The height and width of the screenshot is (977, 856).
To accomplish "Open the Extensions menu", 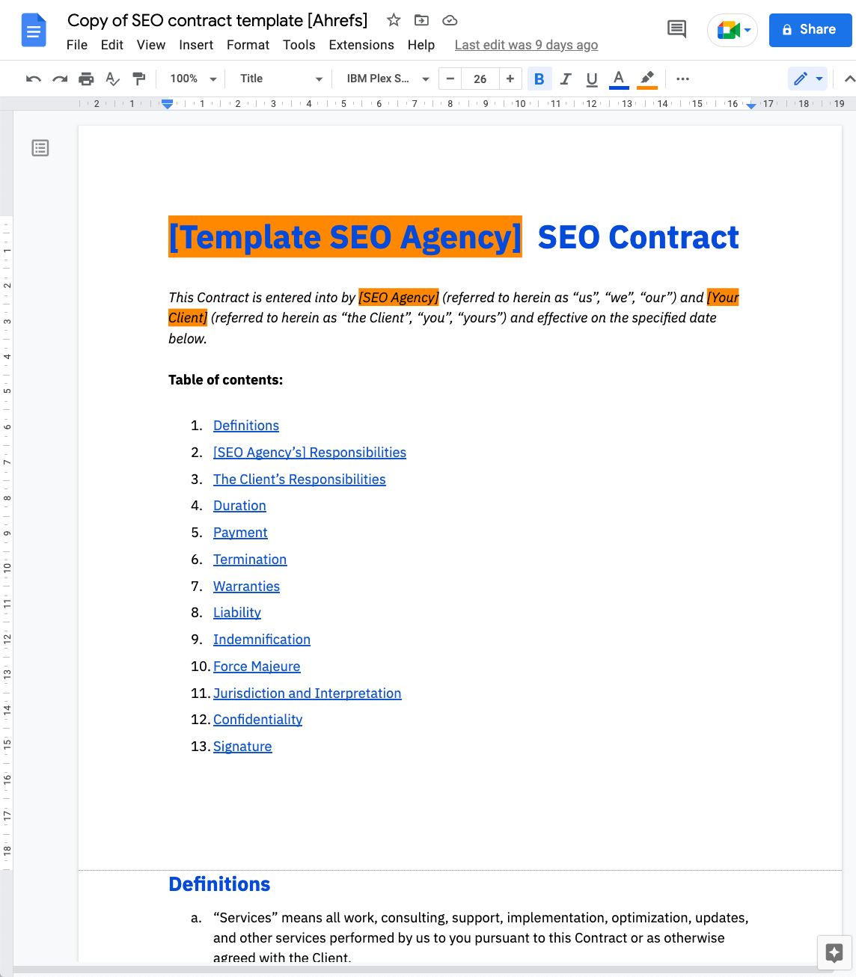I will (x=361, y=45).
